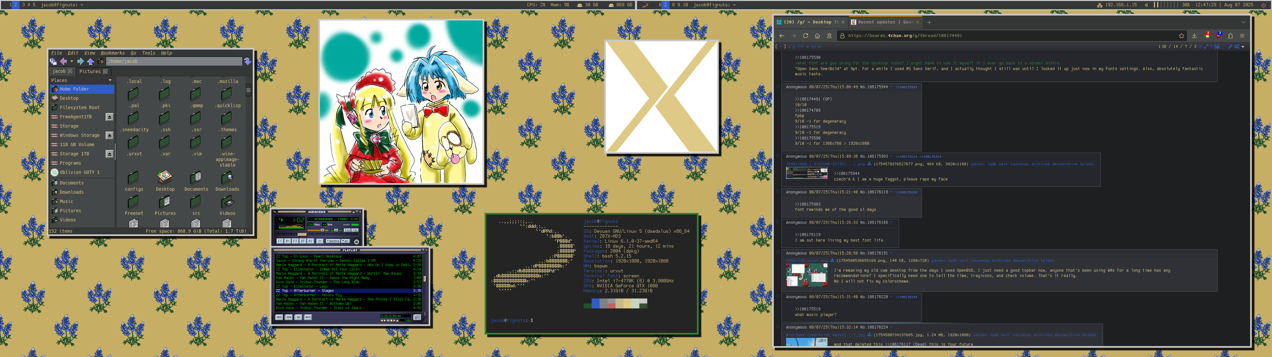Bookmark this page with the star icon
This screenshot has width=1272, height=357.
1182,35
